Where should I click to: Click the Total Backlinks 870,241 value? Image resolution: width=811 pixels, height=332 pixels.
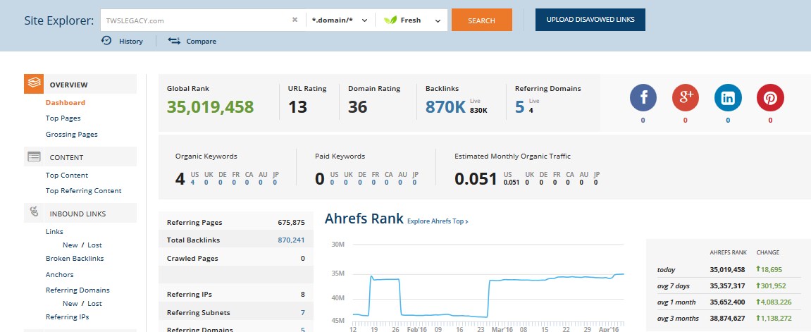tap(291, 240)
